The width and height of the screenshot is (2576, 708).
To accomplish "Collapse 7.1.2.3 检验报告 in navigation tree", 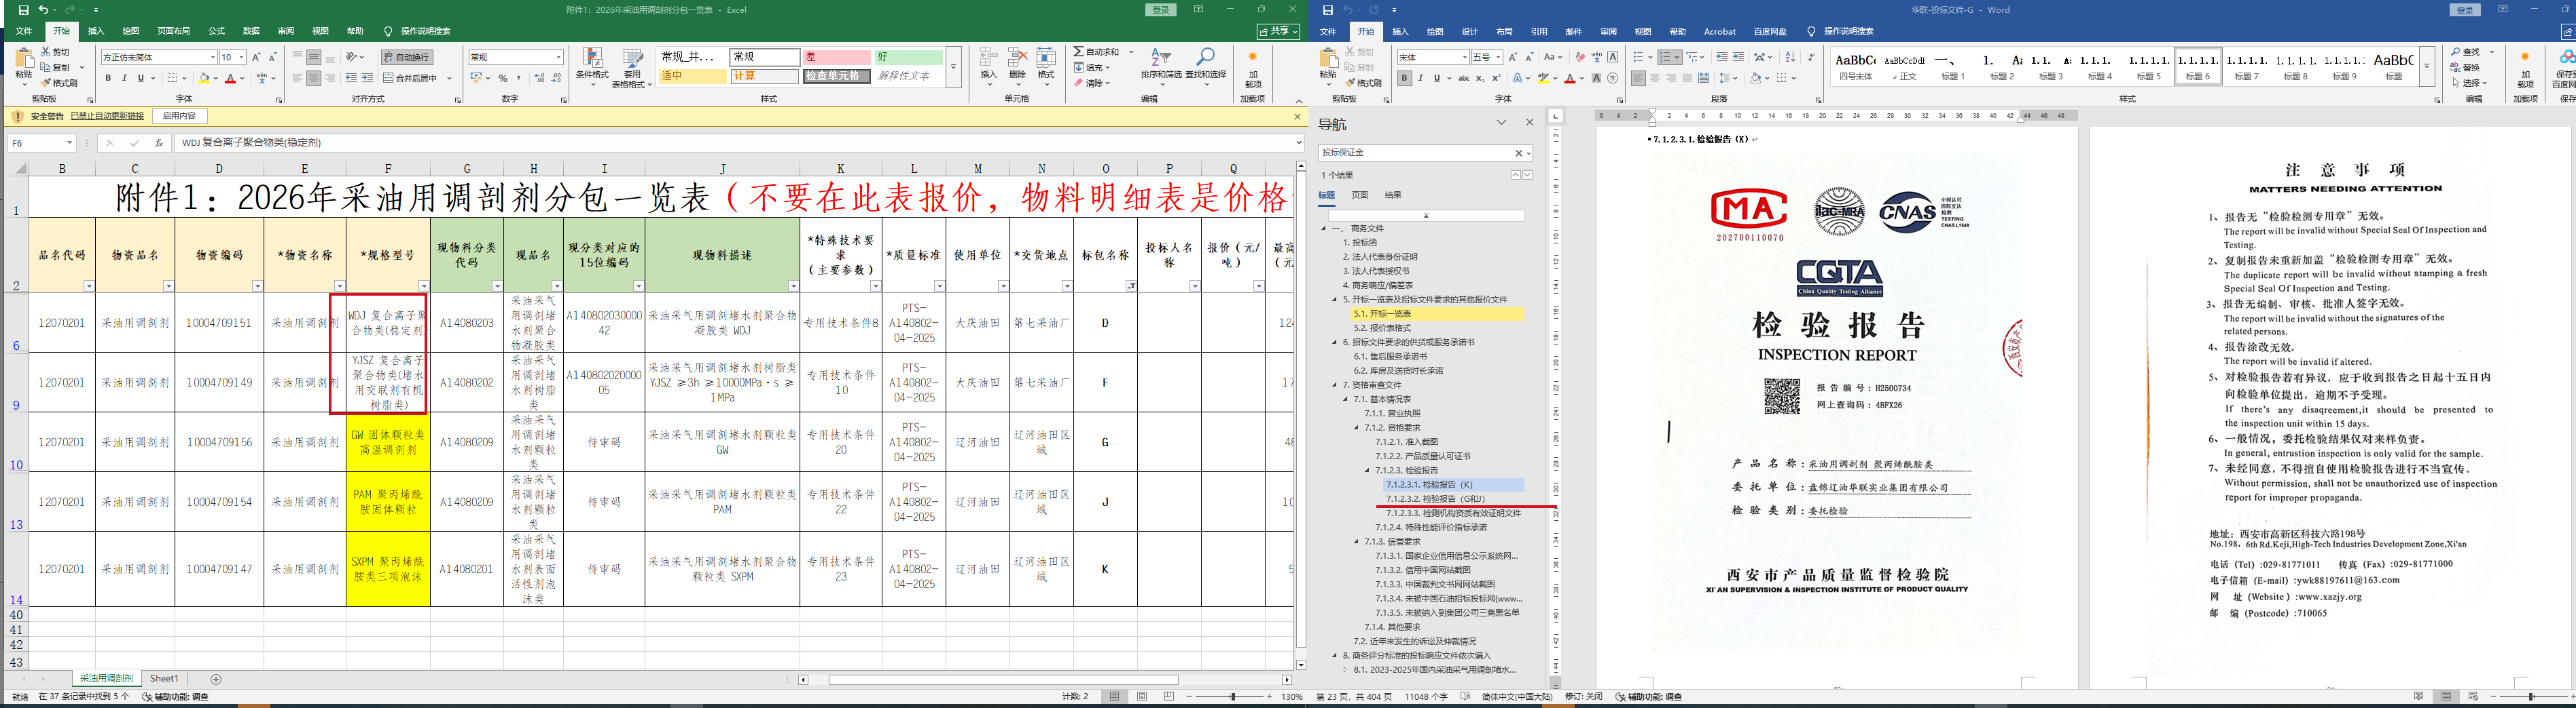I will pos(1367,471).
